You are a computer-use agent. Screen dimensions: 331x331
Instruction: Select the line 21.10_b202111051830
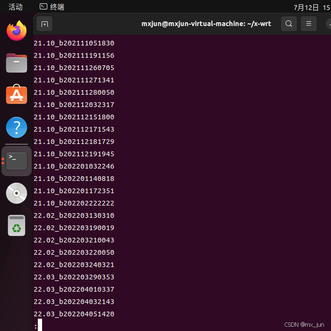click(74, 43)
